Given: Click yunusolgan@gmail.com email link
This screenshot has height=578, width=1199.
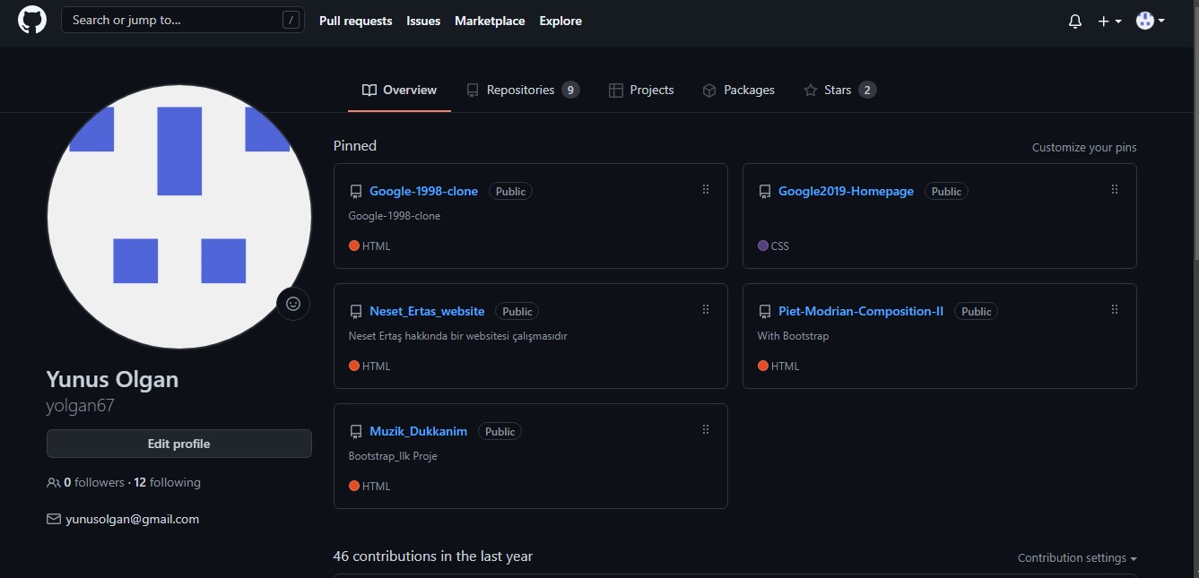Looking at the screenshot, I should coord(133,519).
